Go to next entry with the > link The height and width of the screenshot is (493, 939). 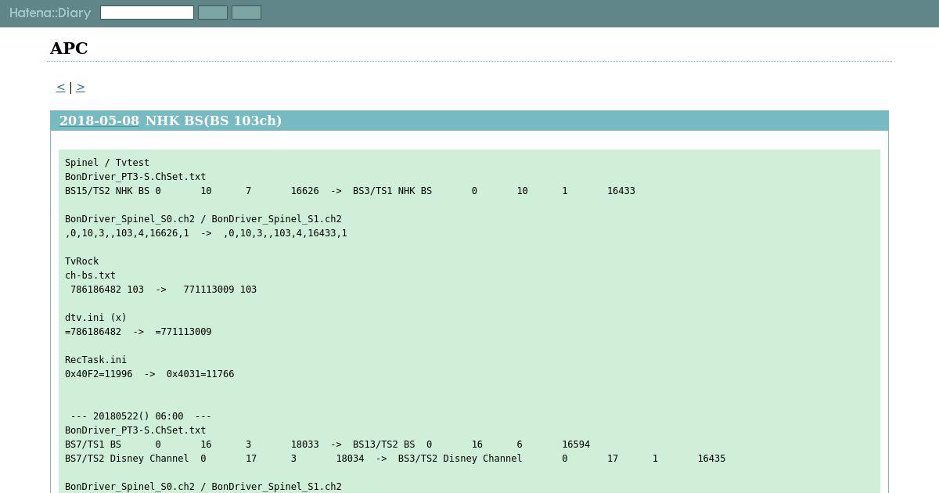click(81, 87)
